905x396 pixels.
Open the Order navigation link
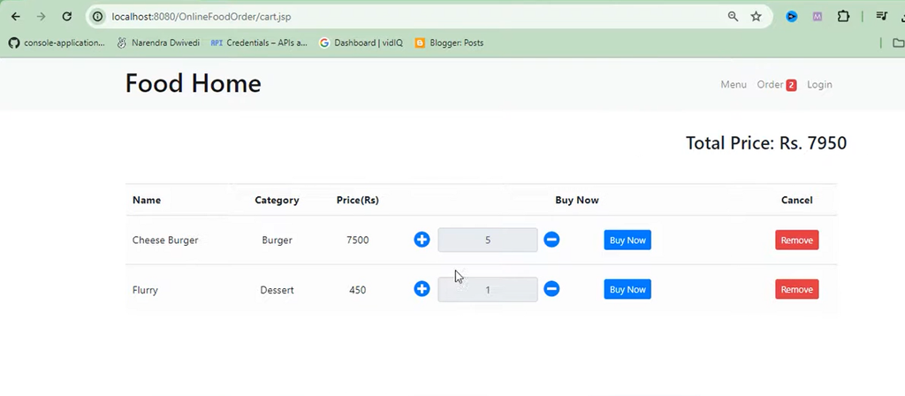pyautogui.click(x=771, y=85)
